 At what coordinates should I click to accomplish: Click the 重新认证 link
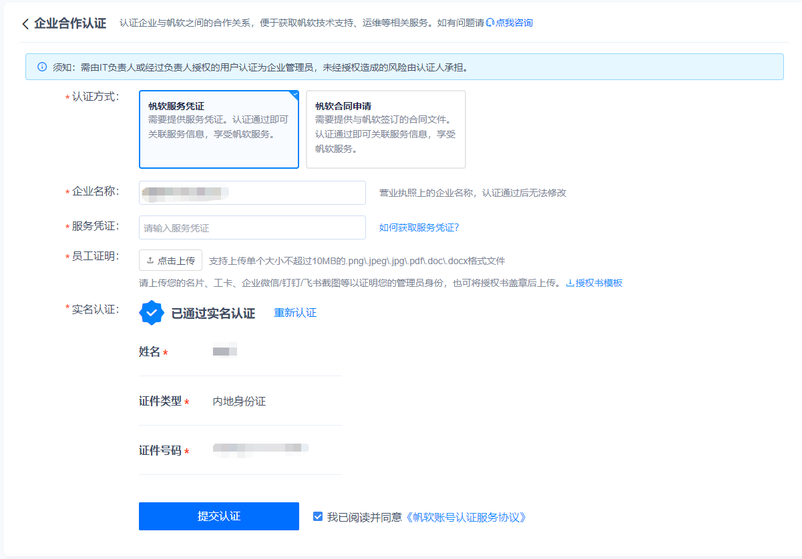[295, 313]
